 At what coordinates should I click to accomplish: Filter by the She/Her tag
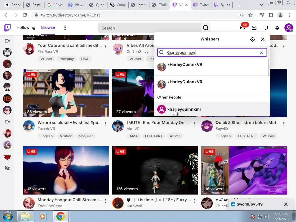click(86, 136)
